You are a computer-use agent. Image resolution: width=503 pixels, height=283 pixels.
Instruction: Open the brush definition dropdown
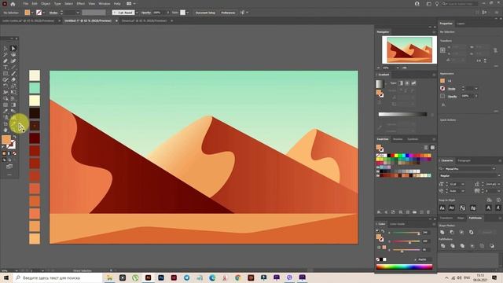coord(137,13)
